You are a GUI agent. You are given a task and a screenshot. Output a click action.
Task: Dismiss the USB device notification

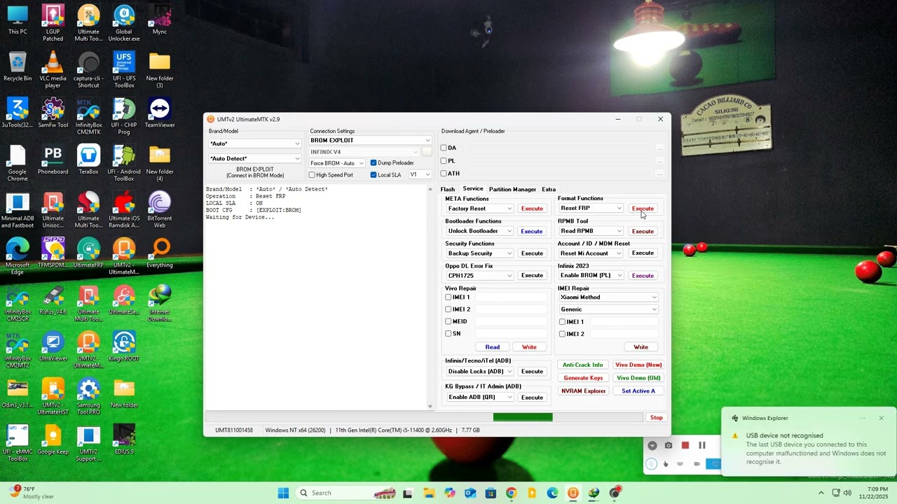pyautogui.click(x=881, y=418)
